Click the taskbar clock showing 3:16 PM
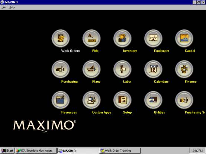206x154 pixels. click(x=197, y=151)
